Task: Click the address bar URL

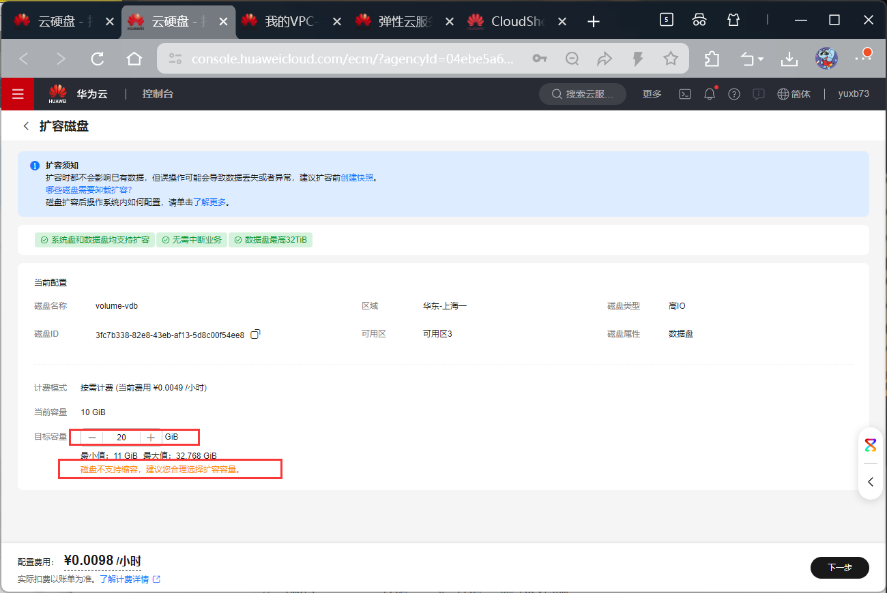Action: coord(352,59)
